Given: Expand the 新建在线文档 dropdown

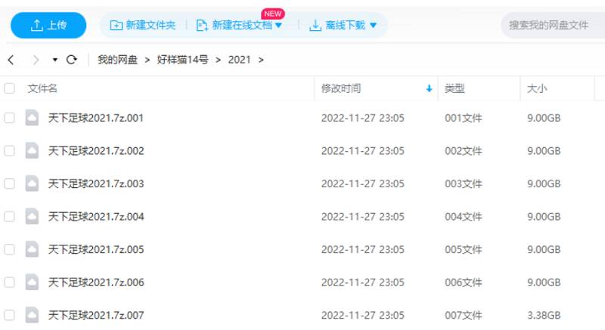Looking at the screenshot, I should [x=278, y=26].
